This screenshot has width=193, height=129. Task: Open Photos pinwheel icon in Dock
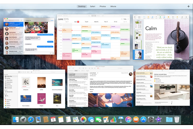click(83, 120)
